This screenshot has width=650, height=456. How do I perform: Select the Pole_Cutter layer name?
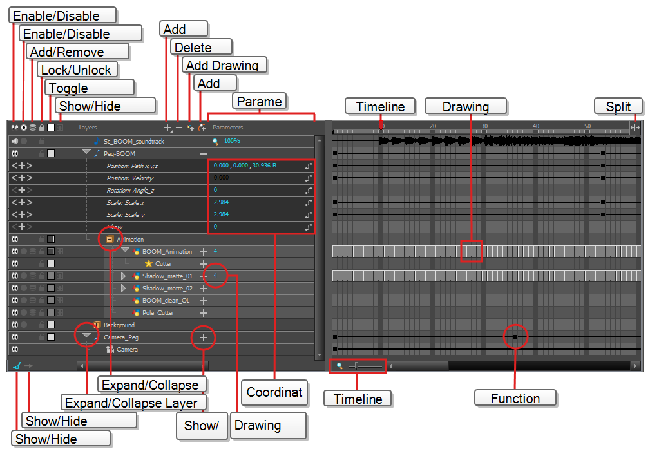point(158,313)
